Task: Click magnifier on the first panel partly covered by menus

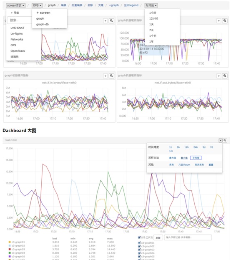Action: (x=111, y=20)
